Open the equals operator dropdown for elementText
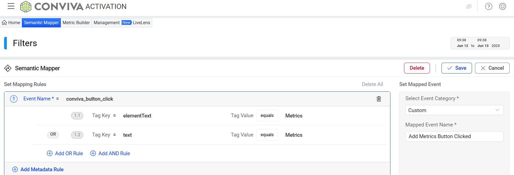The width and height of the screenshot is (514, 175). (267, 116)
